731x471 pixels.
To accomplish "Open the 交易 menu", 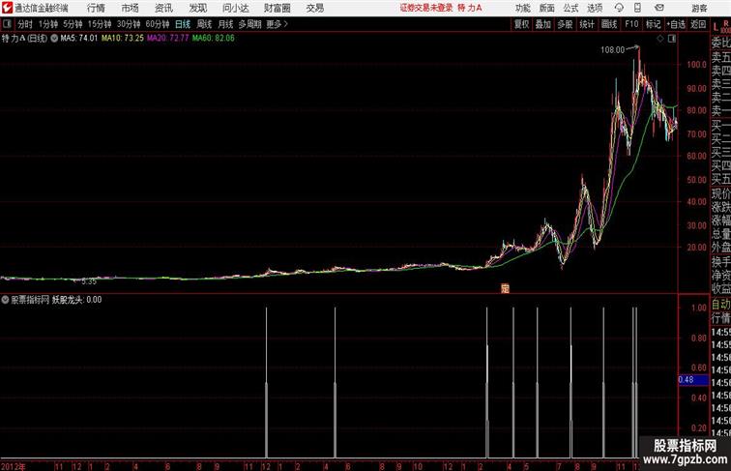I will click(x=314, y=8).
